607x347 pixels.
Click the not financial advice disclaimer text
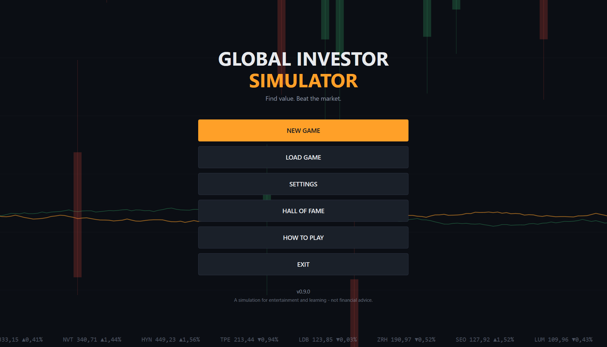coord(352,300)
